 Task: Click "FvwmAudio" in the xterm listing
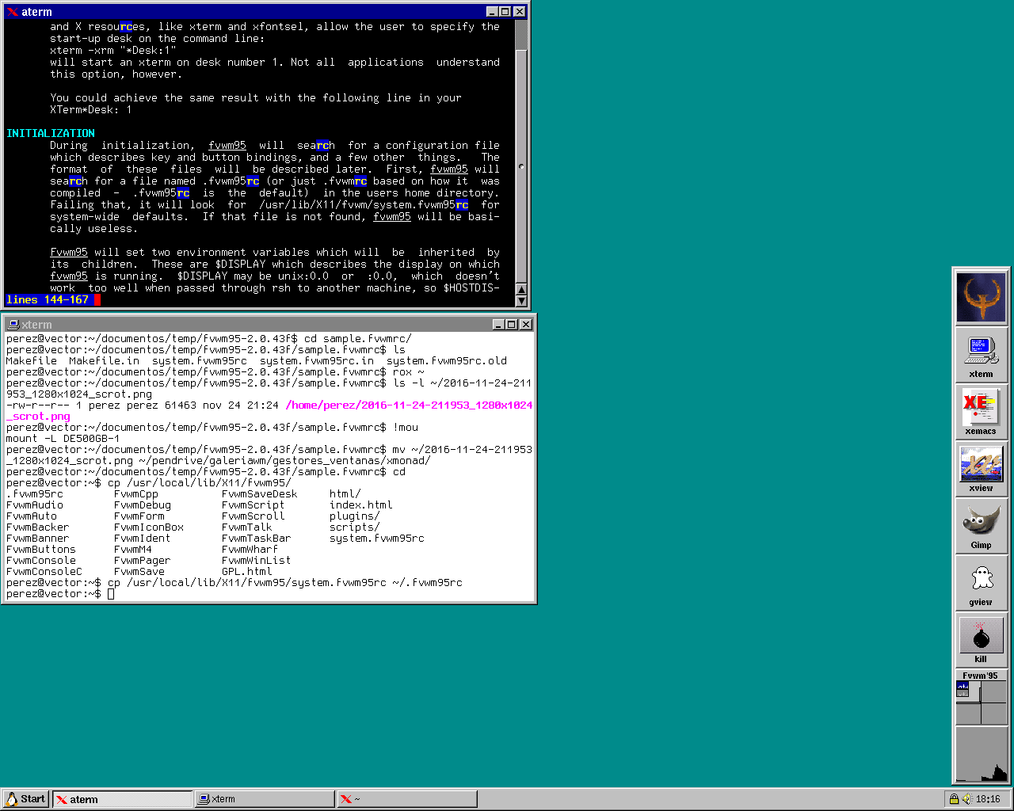coord(35,505)
